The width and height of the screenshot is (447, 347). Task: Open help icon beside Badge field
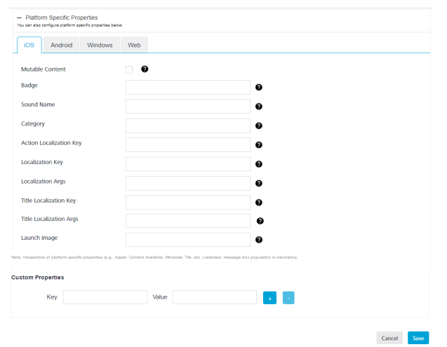258,87
